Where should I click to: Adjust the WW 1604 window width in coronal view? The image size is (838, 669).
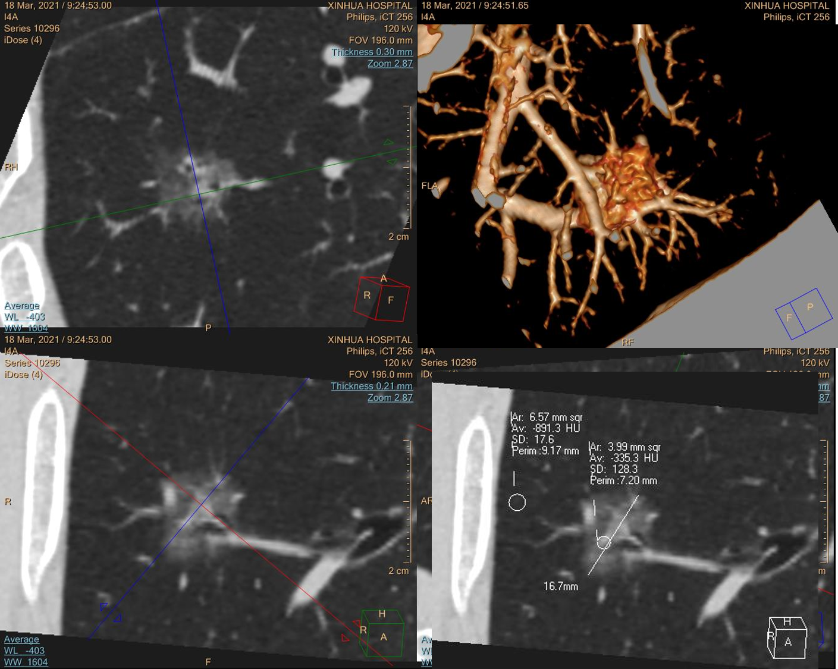(x=26, y=662)
